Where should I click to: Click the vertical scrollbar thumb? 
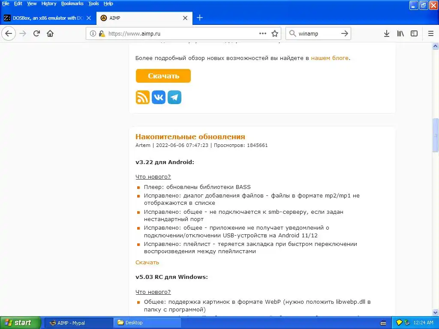436,135
